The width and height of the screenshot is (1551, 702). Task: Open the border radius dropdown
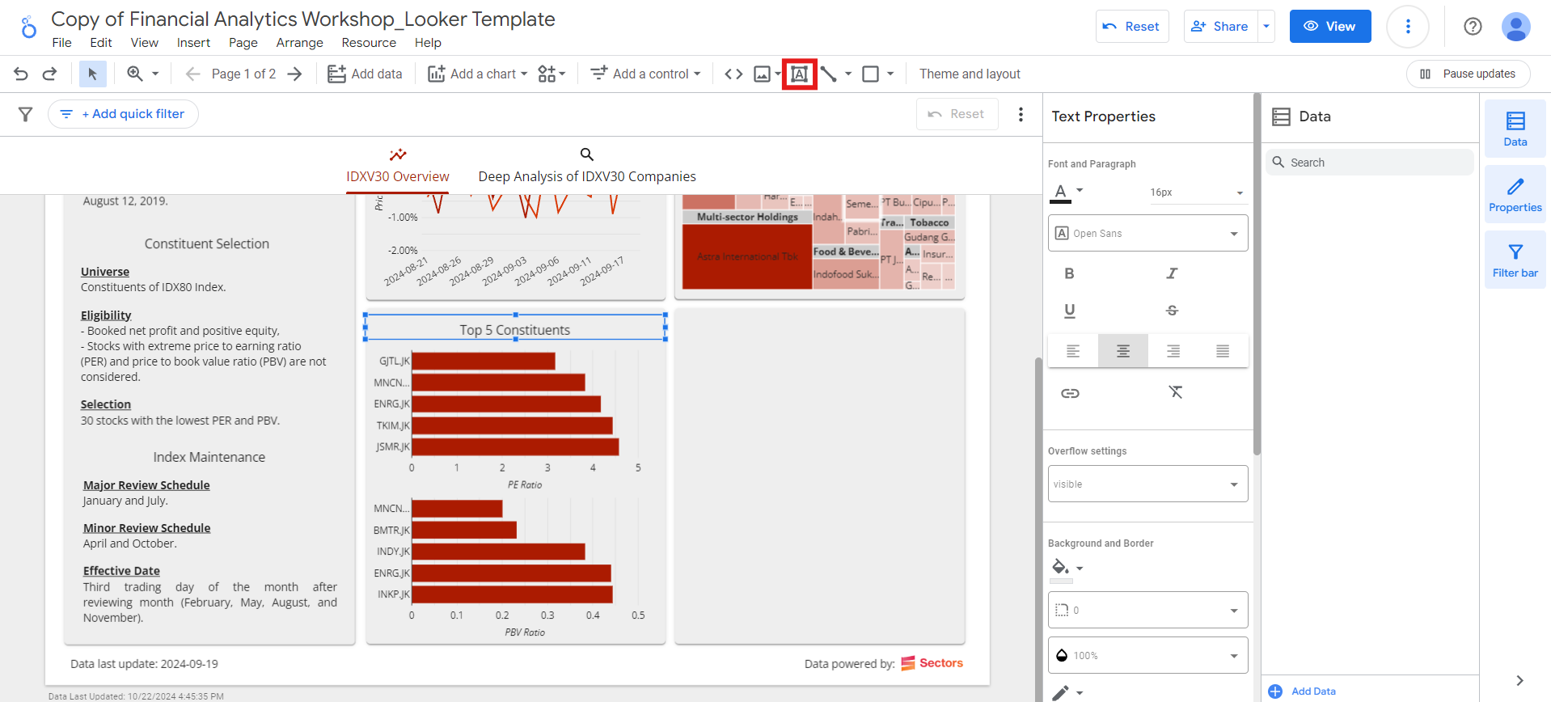(1147, 610)
